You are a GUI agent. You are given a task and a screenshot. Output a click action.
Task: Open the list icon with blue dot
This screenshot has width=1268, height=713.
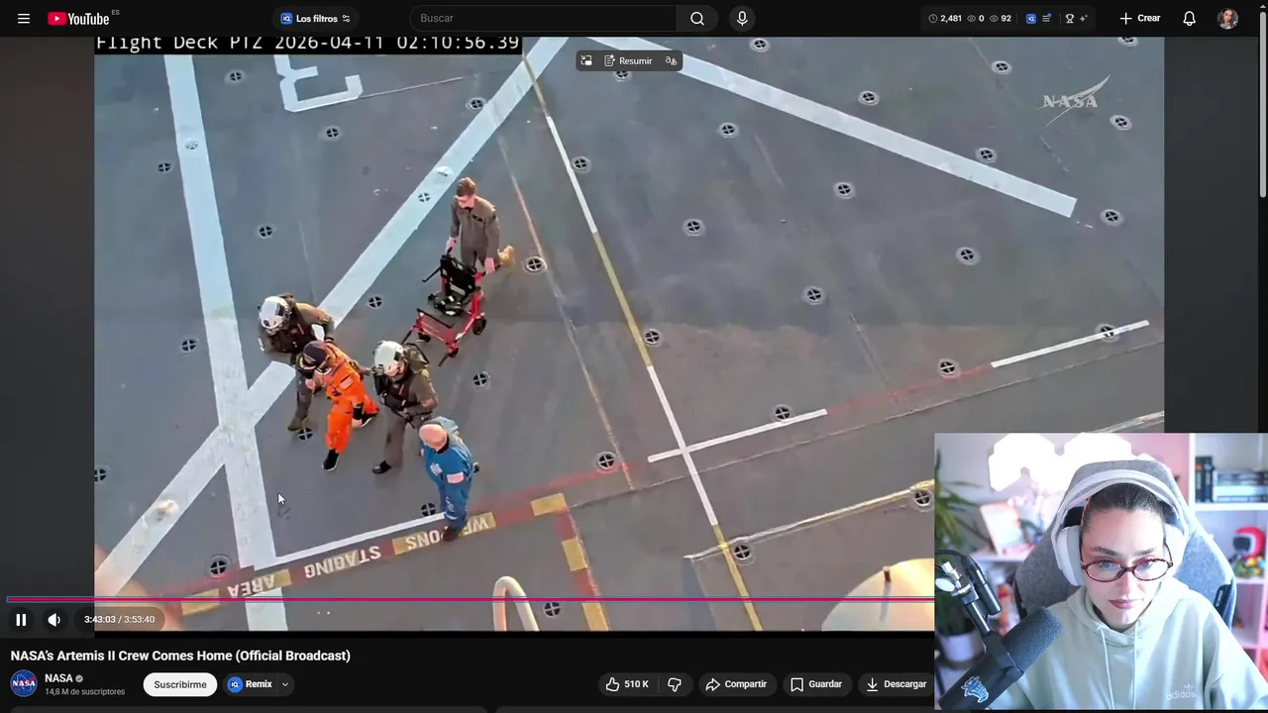click(x=1046, y=19)
